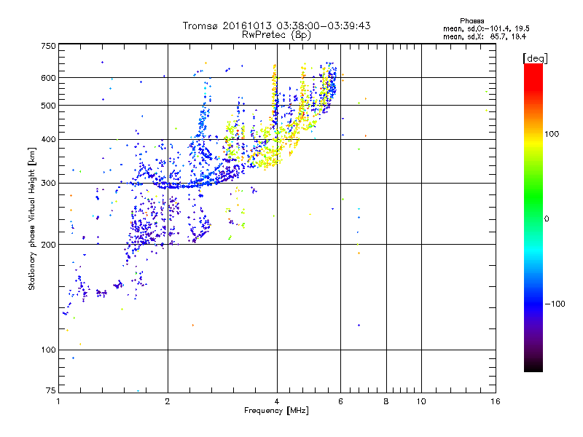This screenshot has width=583, height=437.
Task: Click the x-axis tick label '4'
Action: [x=277, y=401]
